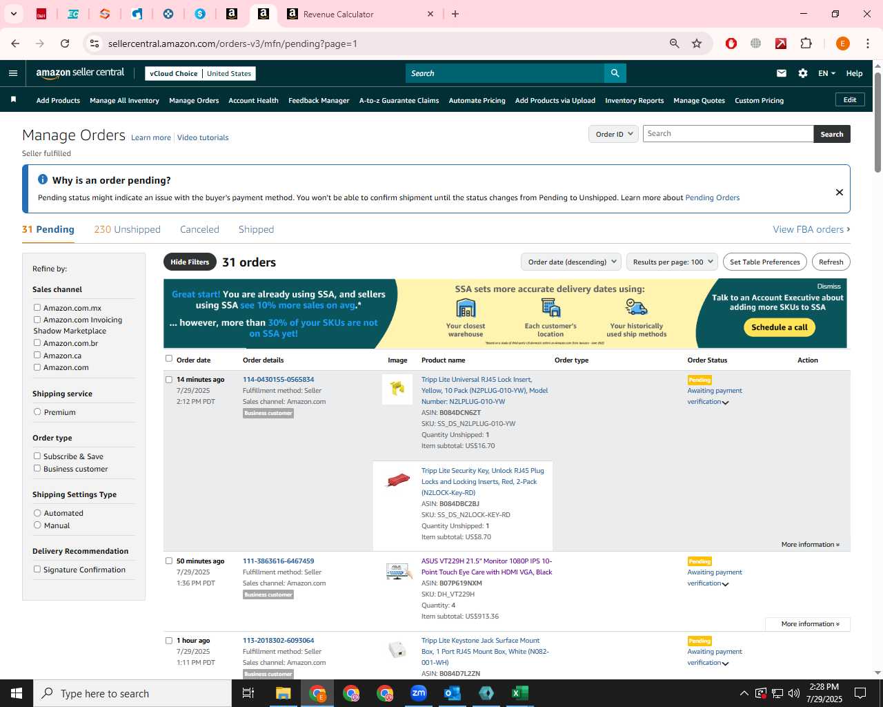Expand payment verification status for order 114-0430155-0565834
This screenshot has height=707, width=883.
tap(725, 403)
